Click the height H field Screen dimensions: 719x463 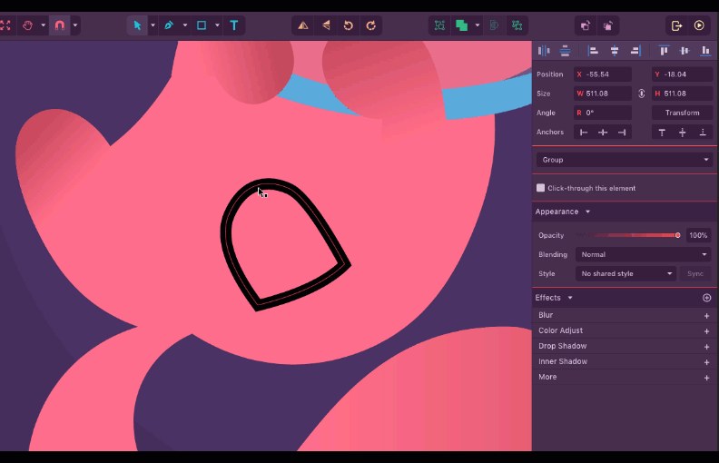(683, 94)
